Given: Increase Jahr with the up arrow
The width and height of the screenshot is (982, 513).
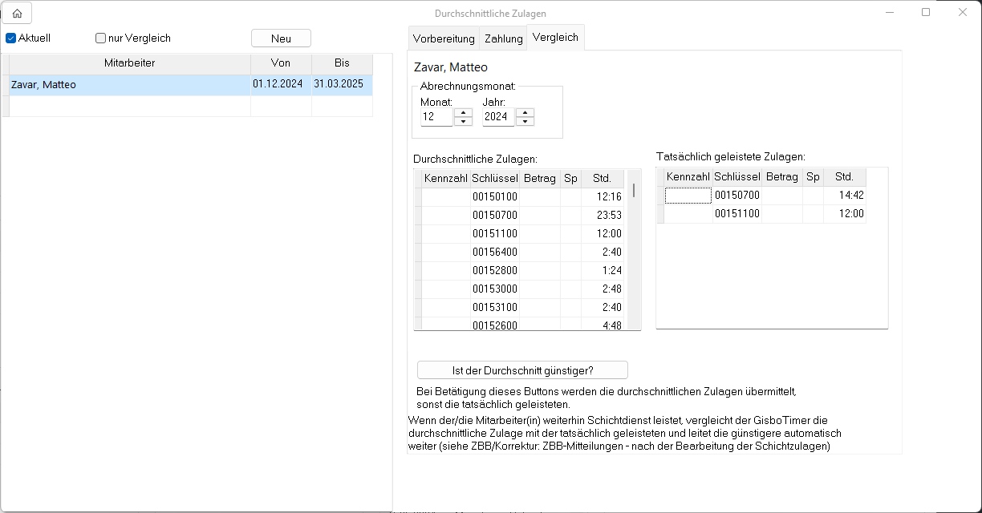Looking at the screenshot, I should point(525,112).
